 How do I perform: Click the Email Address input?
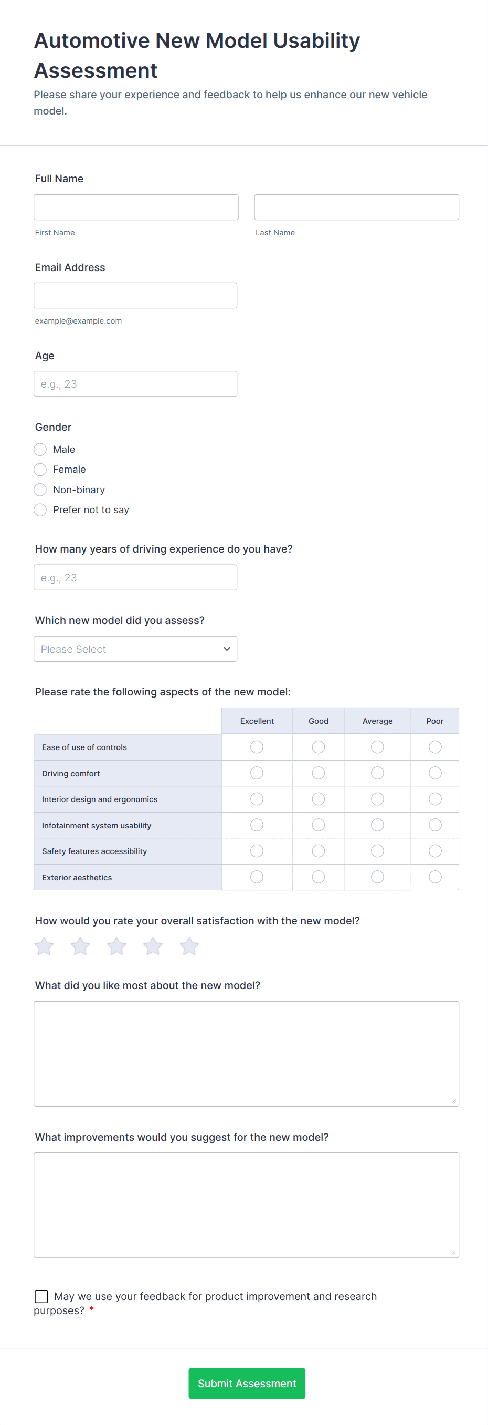[x=135, y=295]
